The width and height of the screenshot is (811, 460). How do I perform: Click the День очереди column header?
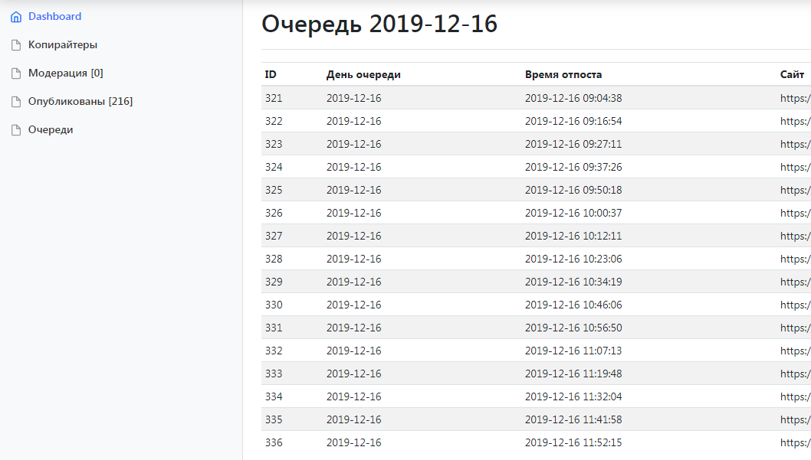point(363,75)
